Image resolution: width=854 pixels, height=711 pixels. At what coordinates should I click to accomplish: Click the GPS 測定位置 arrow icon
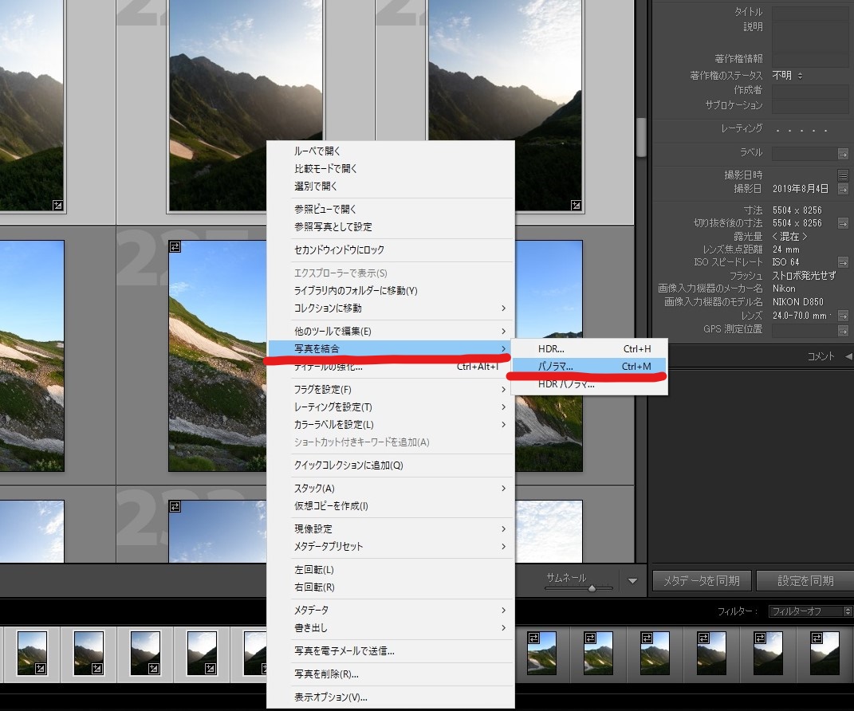point(844,328)
